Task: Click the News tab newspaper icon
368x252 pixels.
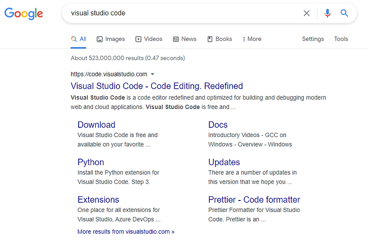Action: pos(176,39)
